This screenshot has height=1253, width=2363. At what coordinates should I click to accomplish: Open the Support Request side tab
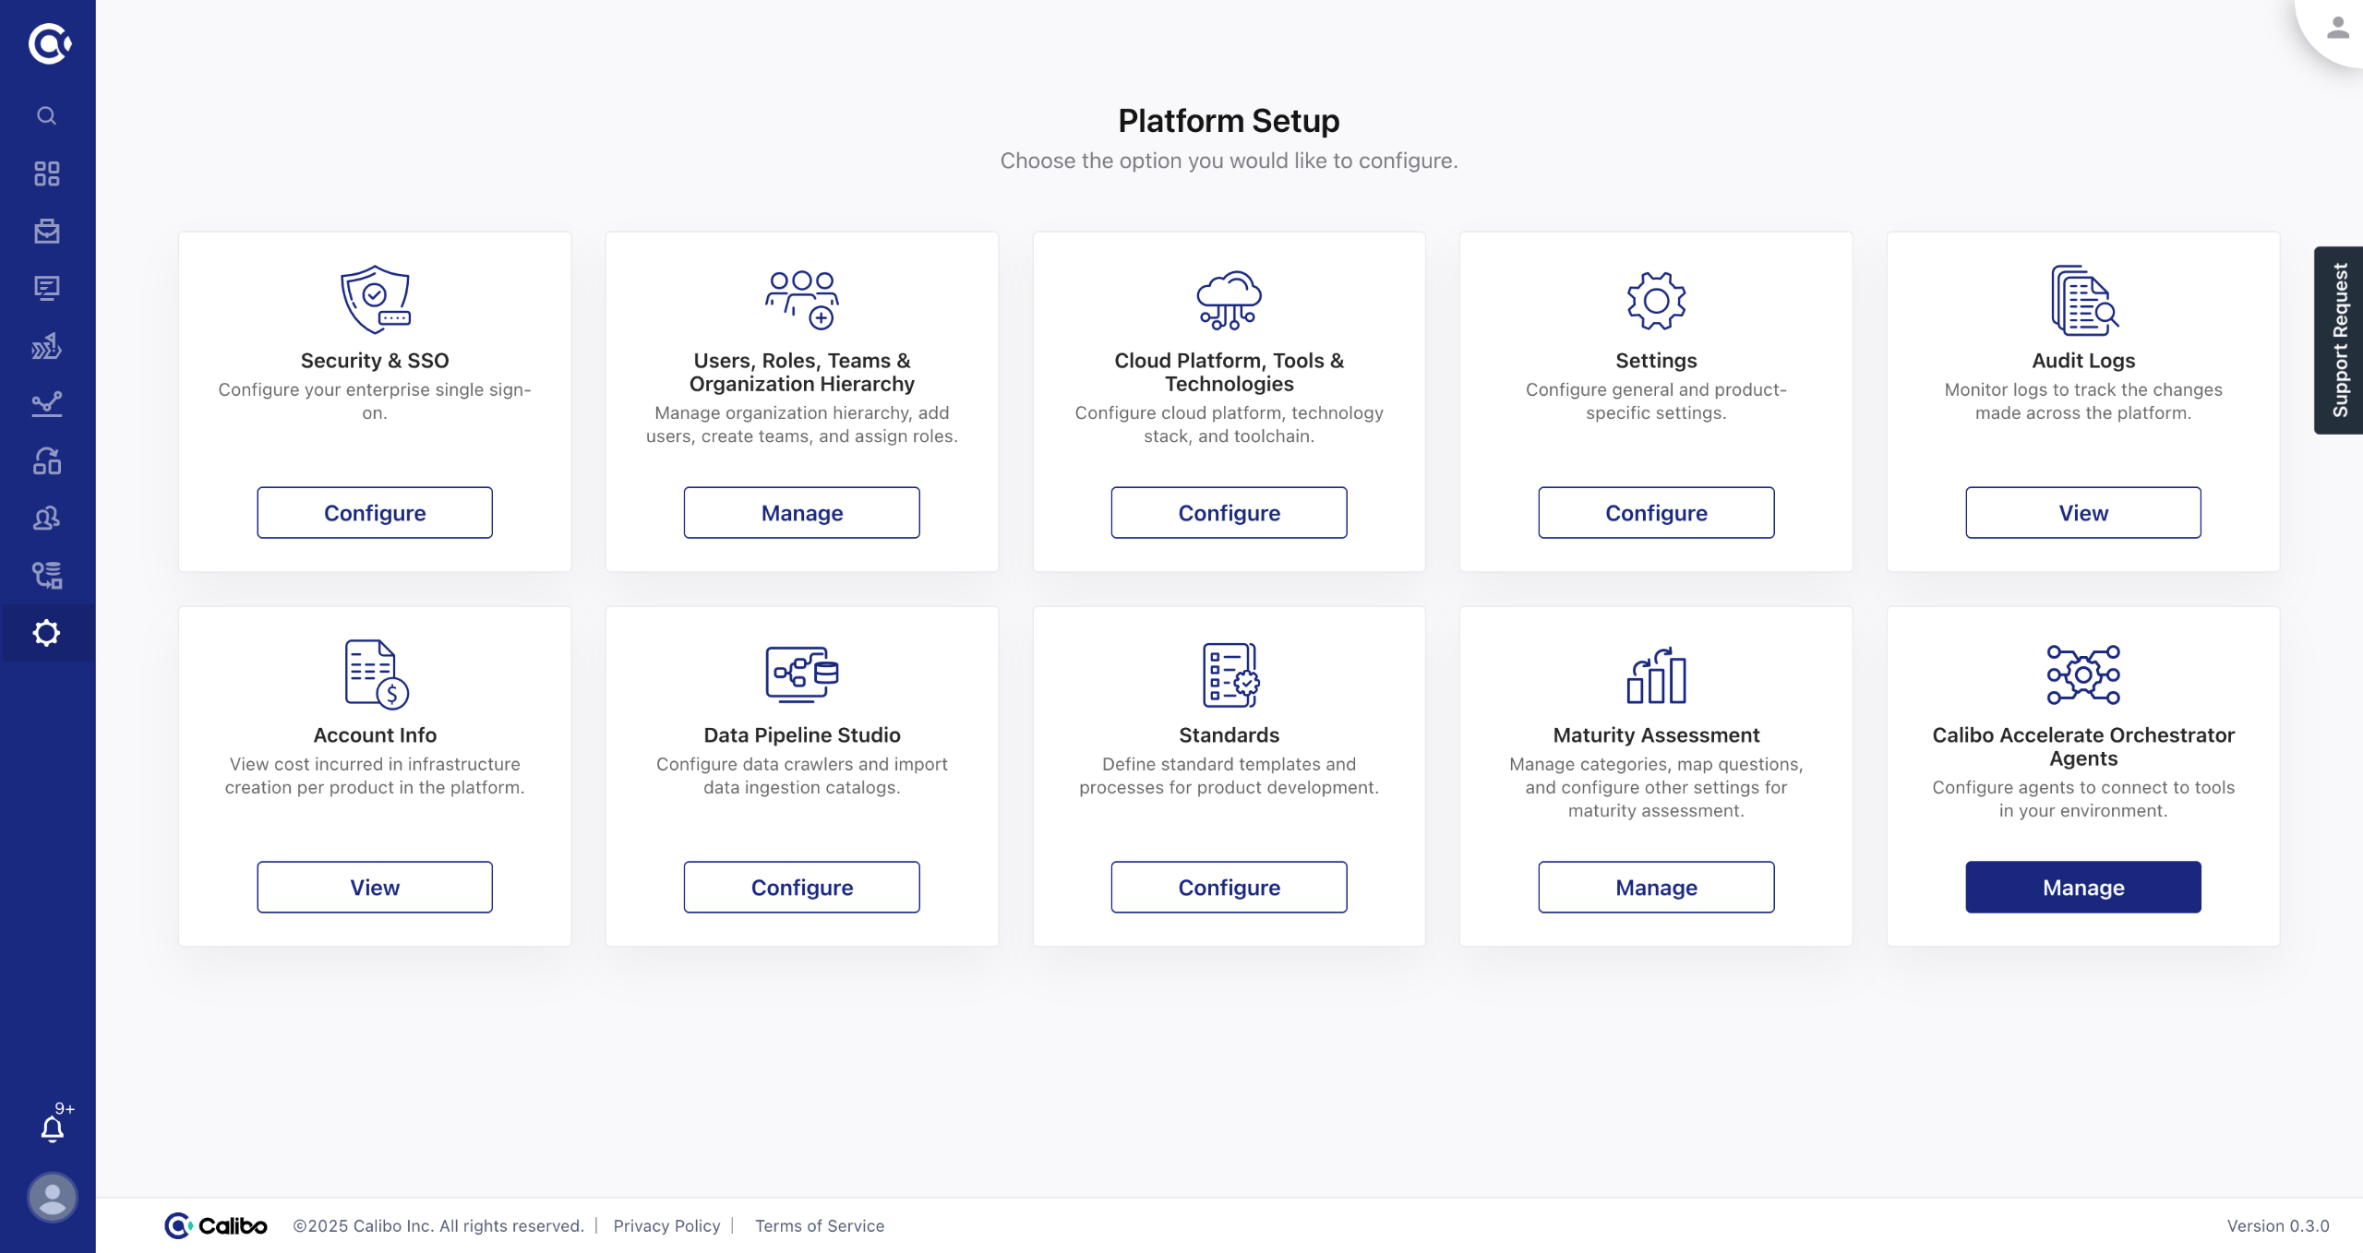[x=2339, y=340]
